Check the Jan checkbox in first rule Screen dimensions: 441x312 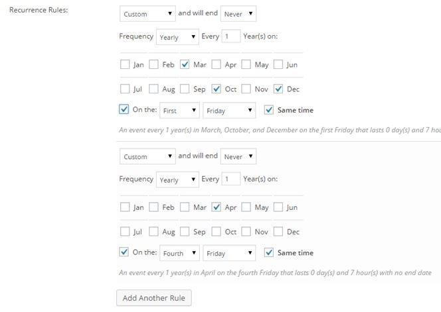tap(125, 65)
